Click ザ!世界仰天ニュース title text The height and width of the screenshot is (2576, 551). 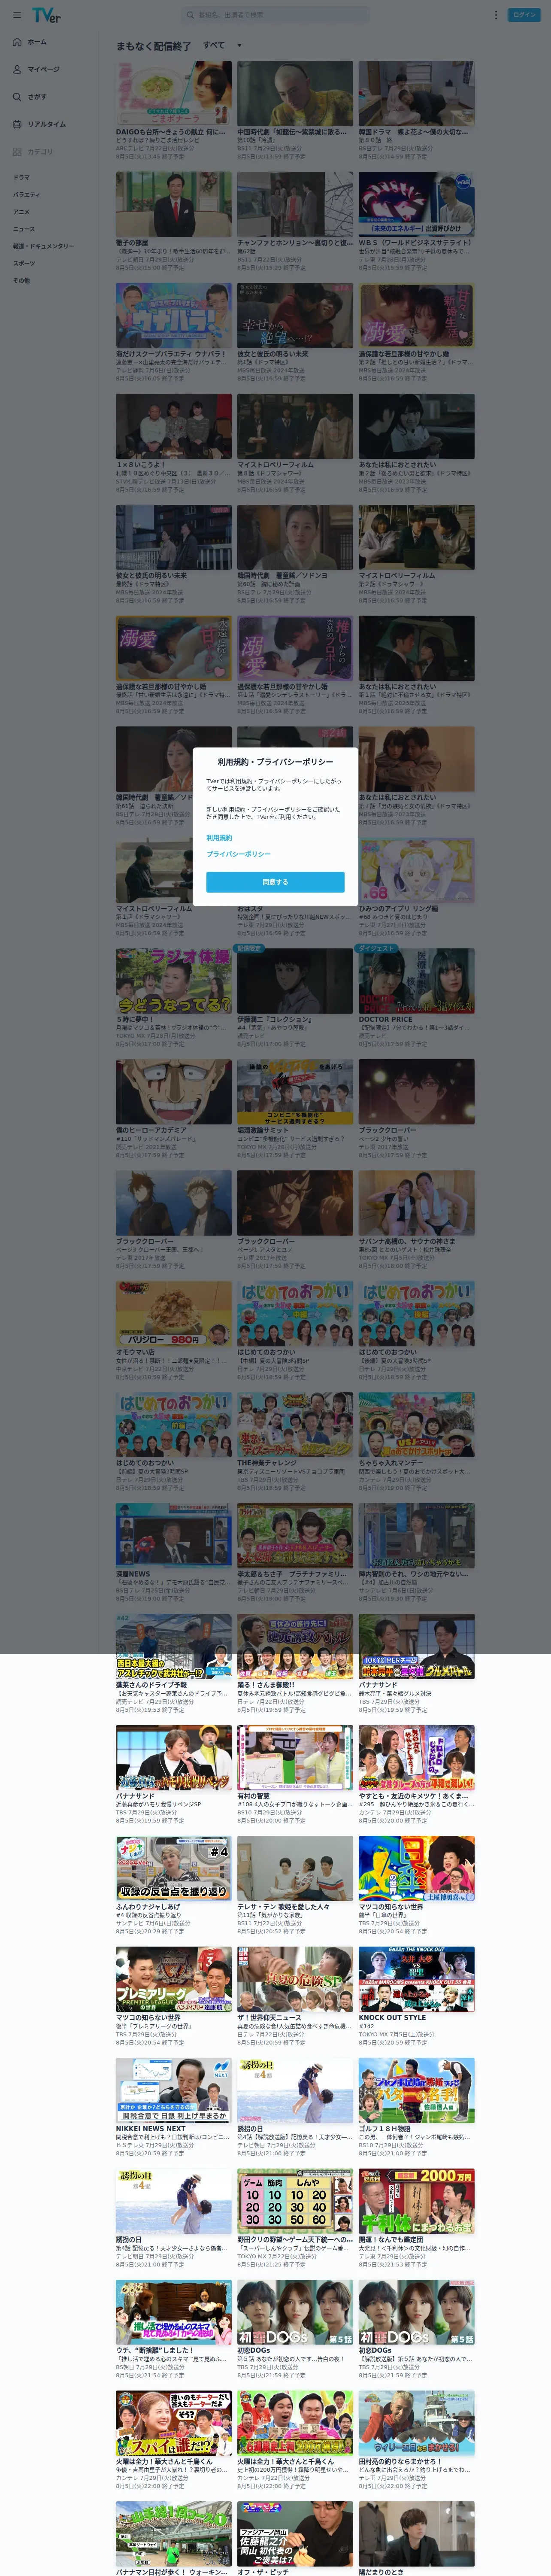click(271, 2018)
